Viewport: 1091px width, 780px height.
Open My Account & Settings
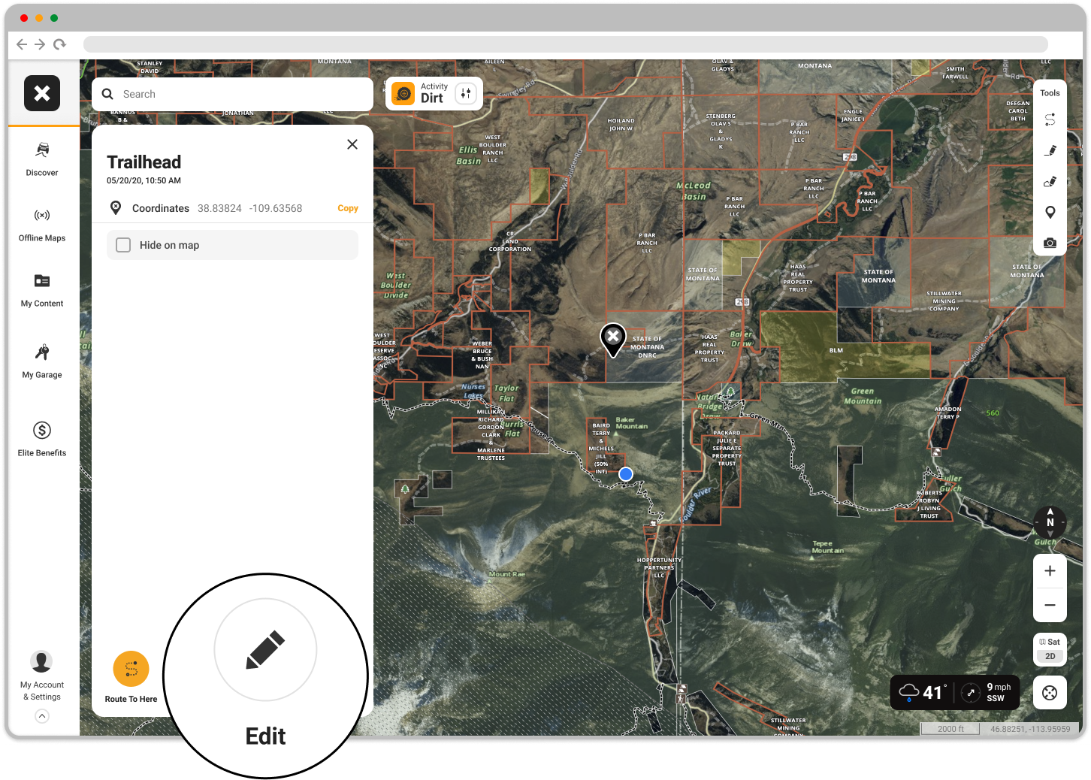(42, 676)
